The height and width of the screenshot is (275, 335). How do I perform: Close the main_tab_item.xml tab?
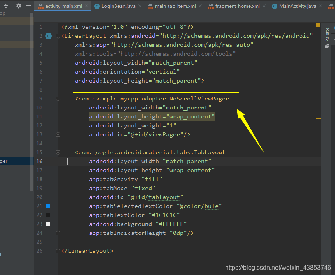tap(200, 6)
